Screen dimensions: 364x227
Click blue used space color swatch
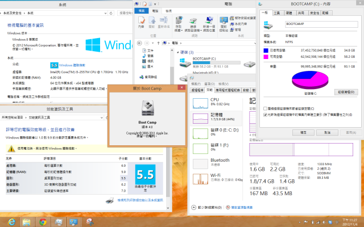point(266,51)
